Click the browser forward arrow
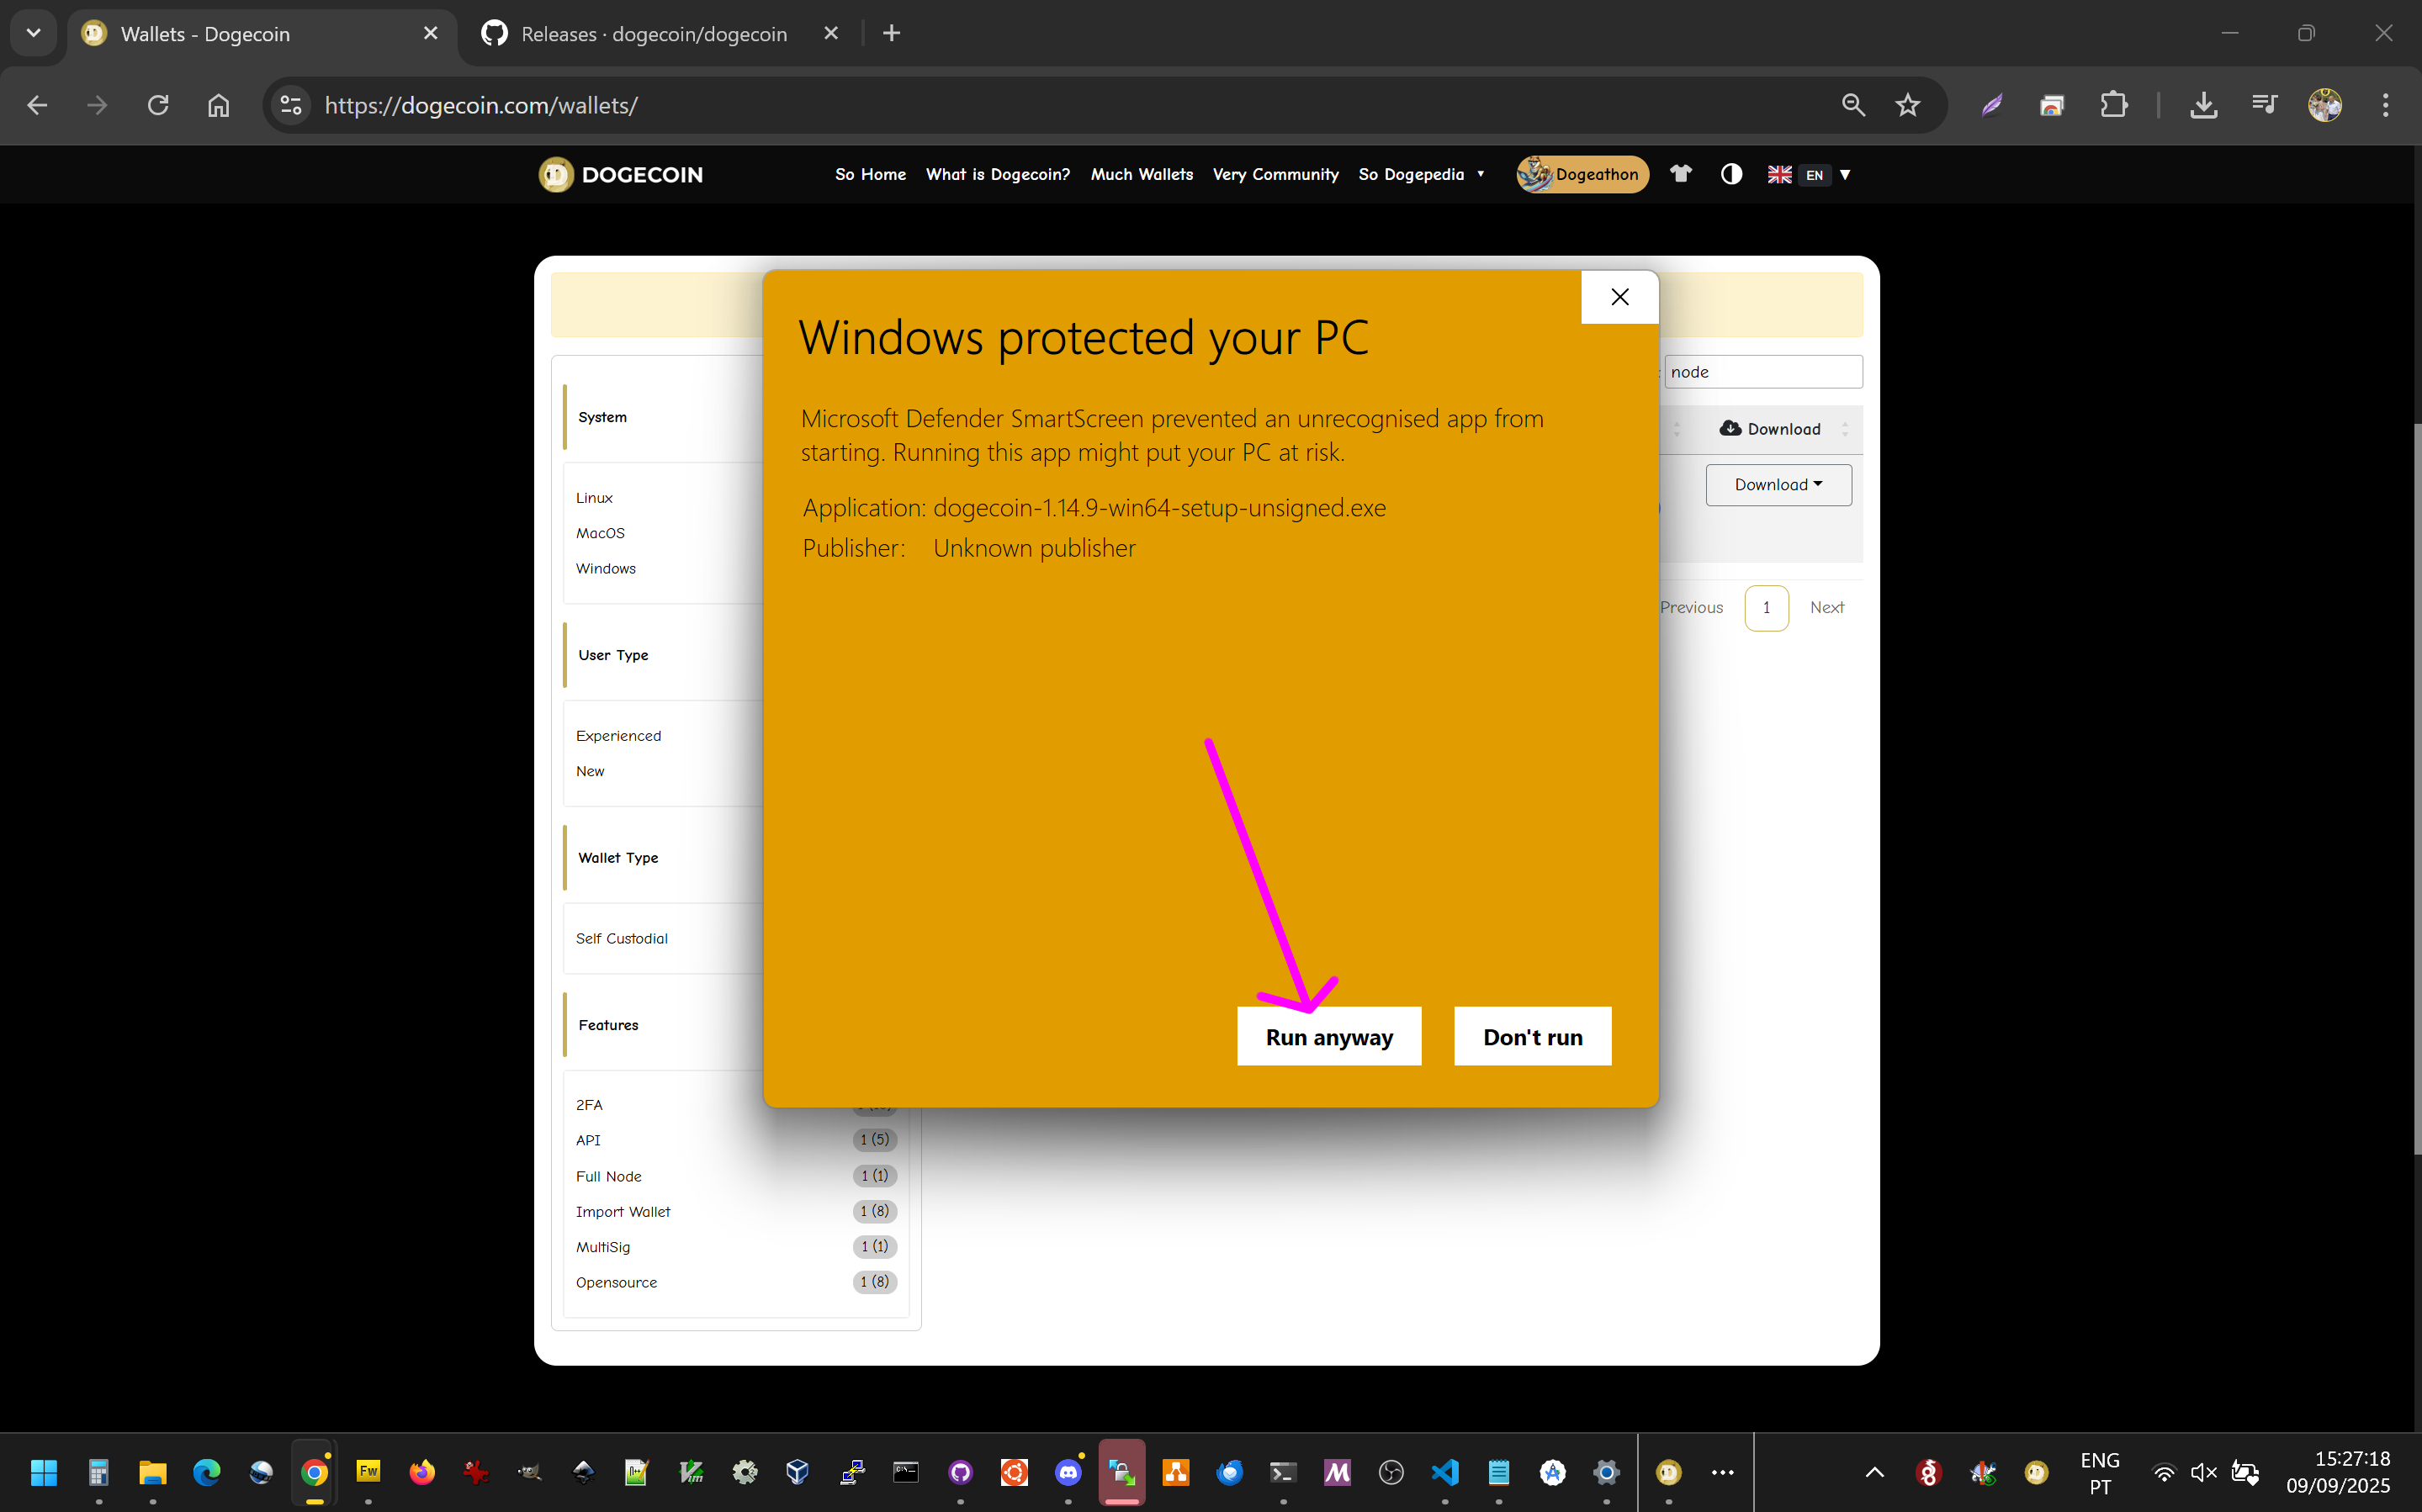The image size is (2422, 1512). click(97, 105)
